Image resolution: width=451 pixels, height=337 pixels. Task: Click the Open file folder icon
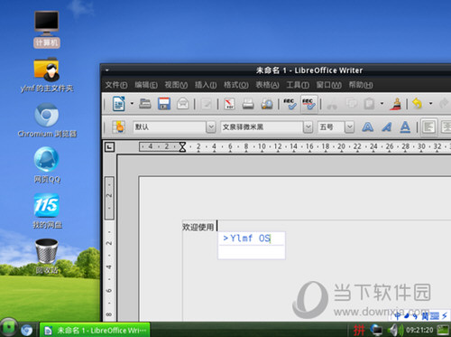[145, 104]
